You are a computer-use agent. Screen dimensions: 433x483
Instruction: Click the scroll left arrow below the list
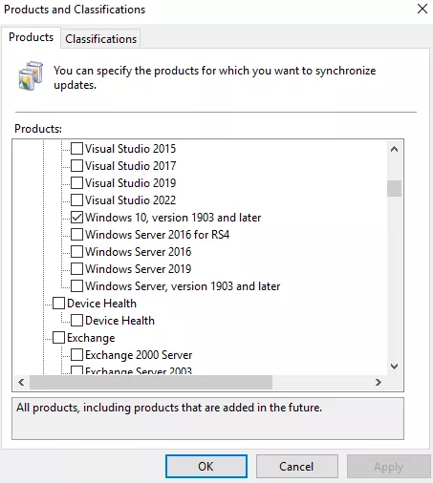(x=21, y=382)
